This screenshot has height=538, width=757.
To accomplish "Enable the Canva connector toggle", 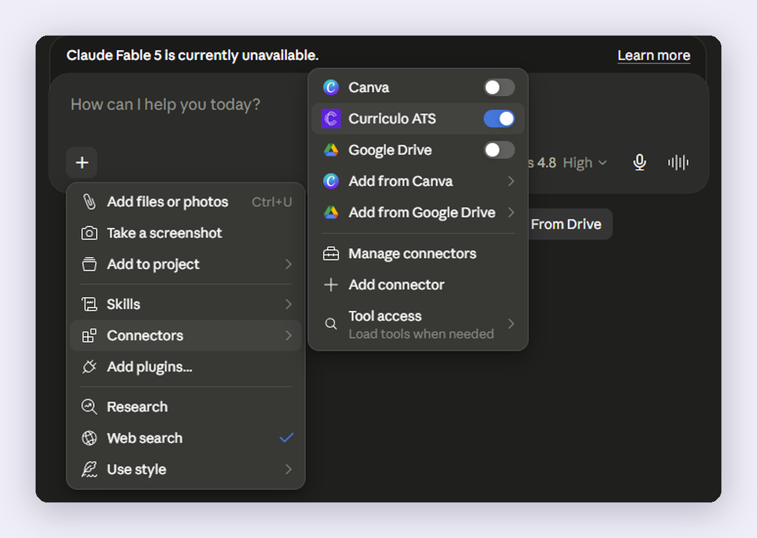I will click(499, 88).
